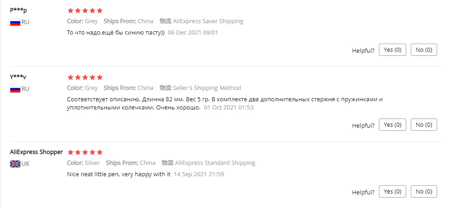The height and width of the screenshot is (208, 449).
Task: Click the 'Nice neat little pen' review text
Action: point(118,174)
